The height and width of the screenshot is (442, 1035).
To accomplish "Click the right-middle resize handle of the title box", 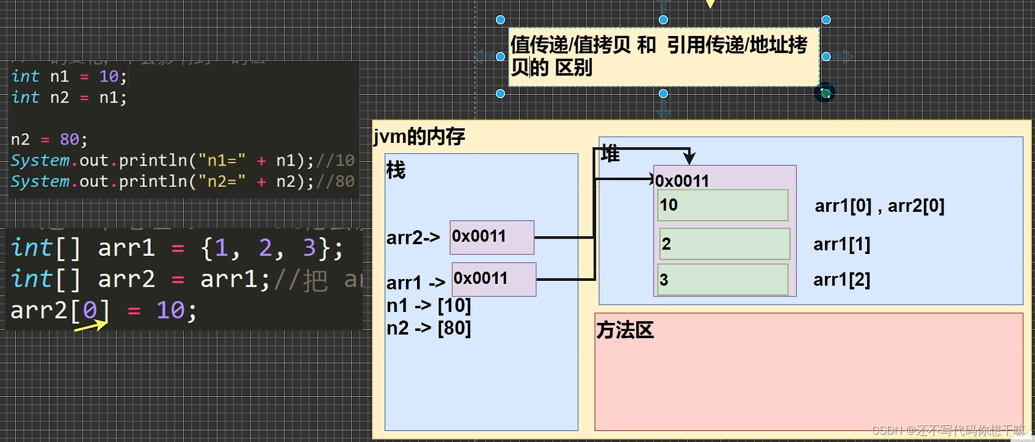I will (826, 57).
